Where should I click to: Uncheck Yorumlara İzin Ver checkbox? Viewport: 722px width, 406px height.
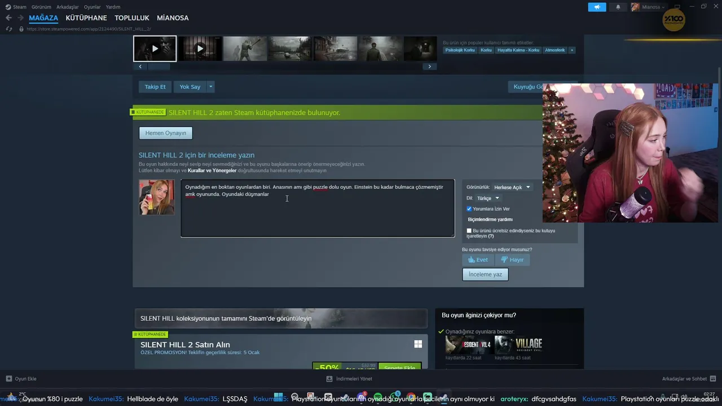(x=469, y=209)
